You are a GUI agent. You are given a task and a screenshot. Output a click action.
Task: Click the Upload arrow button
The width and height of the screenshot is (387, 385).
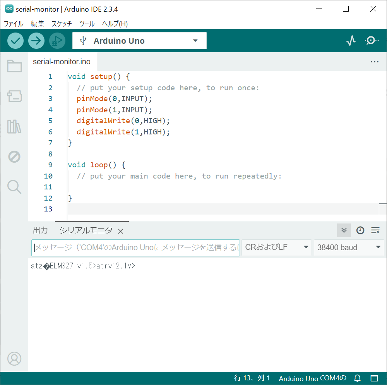tap(36, 41)
